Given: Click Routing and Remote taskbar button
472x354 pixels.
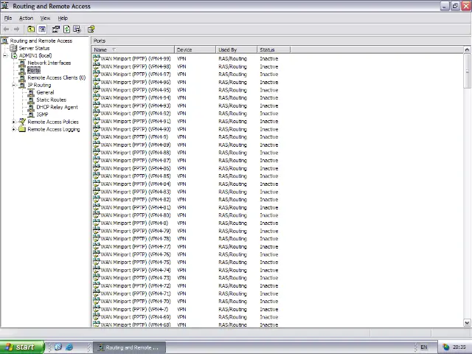Looking at the screenshot, I should [129, 347].
